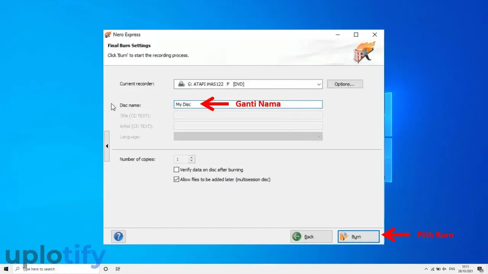Minimize the Nero Express window
Viewport: 488px width, 274px height.
(338, 35)
